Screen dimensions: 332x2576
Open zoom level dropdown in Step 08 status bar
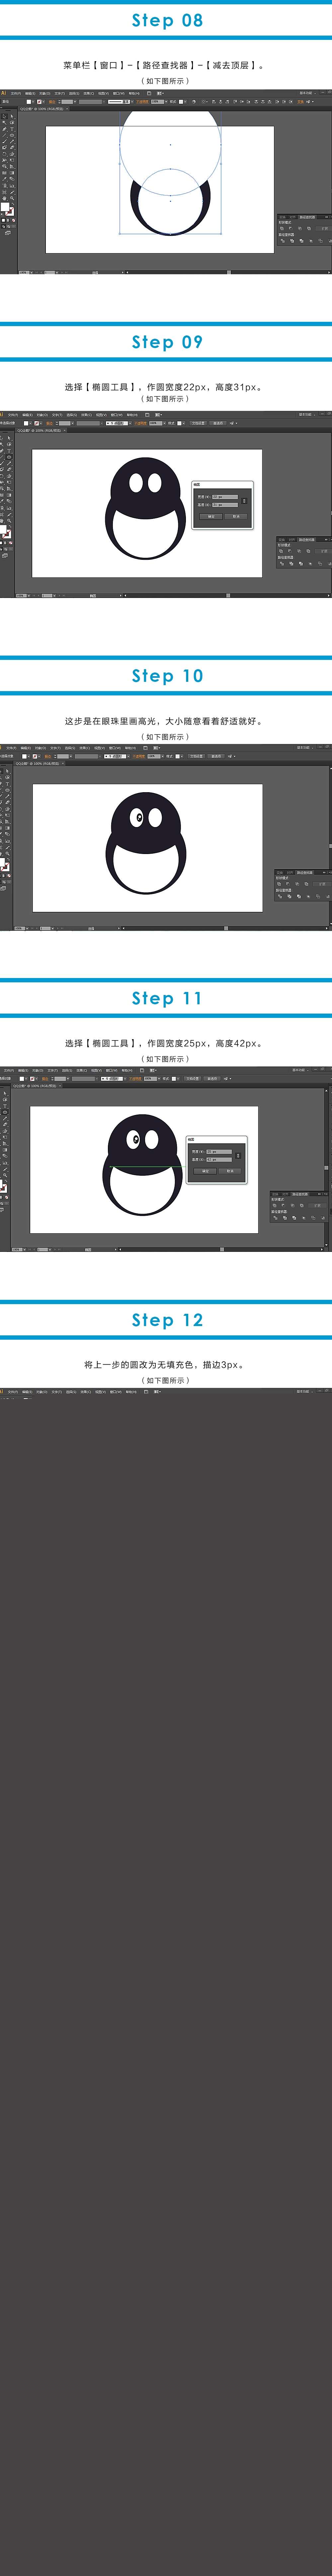tap(31, 272)
